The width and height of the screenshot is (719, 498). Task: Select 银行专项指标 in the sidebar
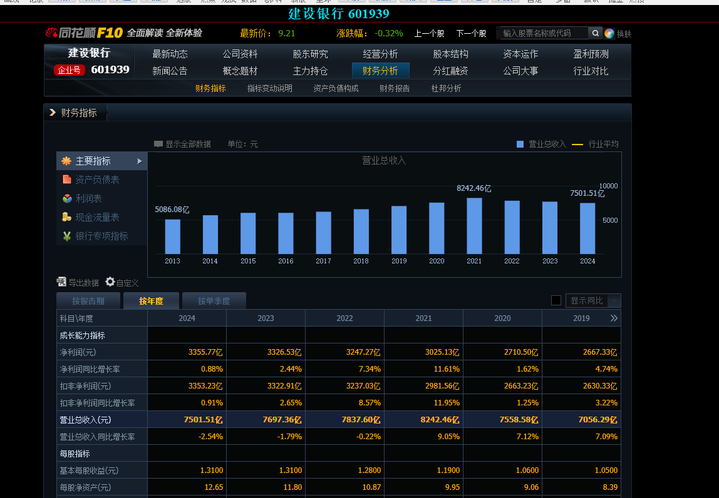[x=101, y=236]
